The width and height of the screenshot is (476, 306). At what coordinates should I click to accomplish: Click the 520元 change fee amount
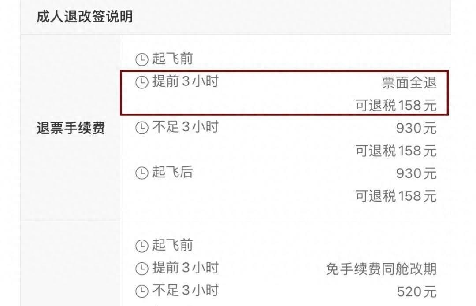click(416, 292)
